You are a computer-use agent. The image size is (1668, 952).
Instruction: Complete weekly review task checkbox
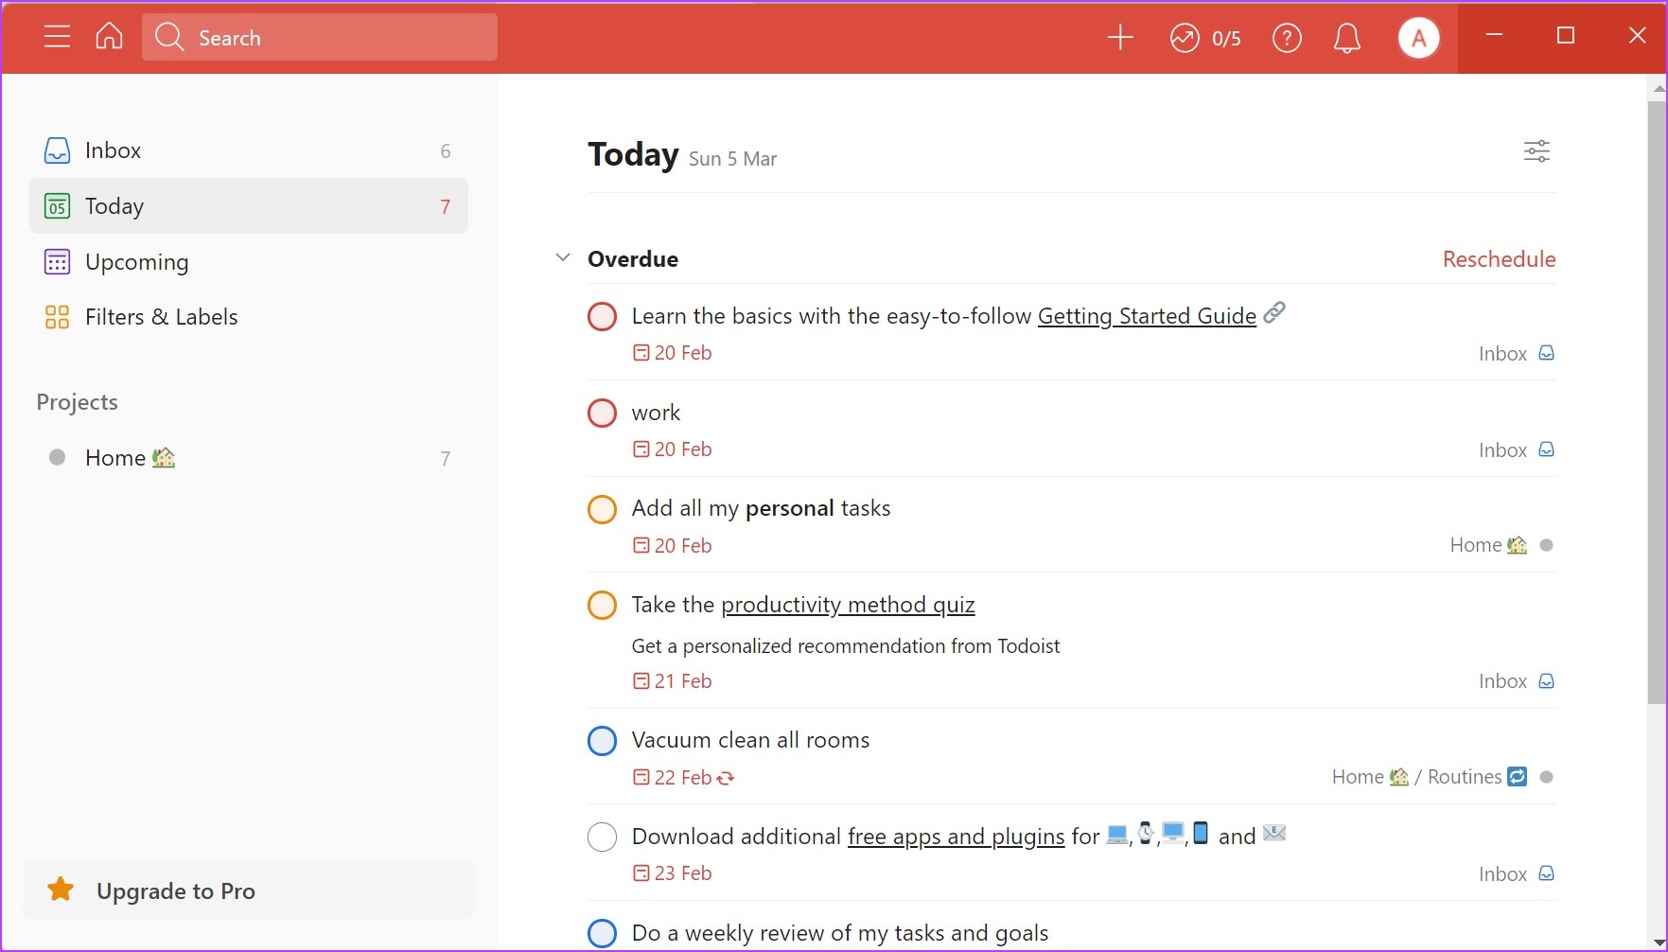point(602,933)
